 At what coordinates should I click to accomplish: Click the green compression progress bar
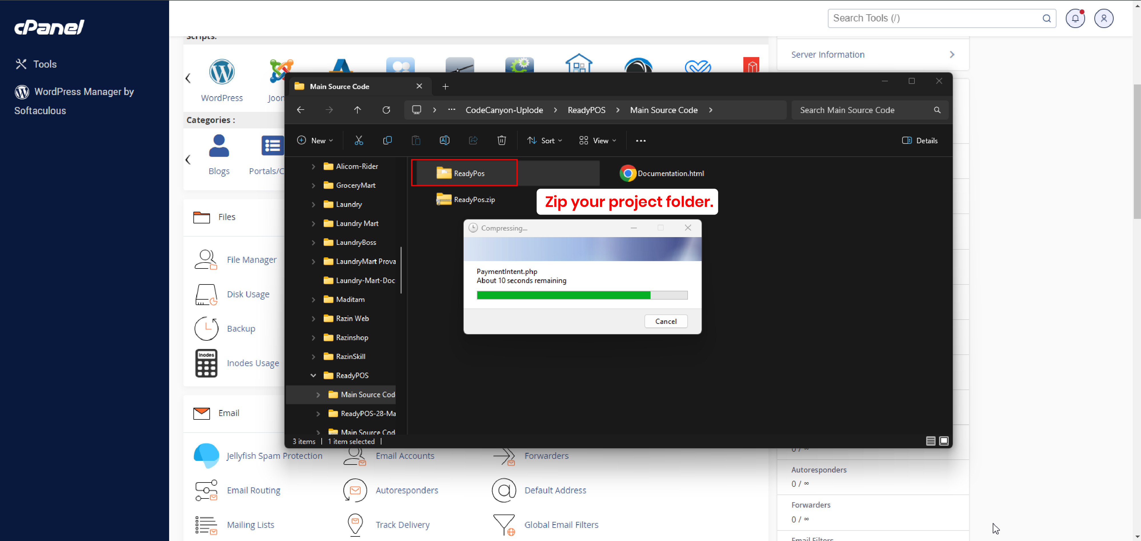coord(582,295)
